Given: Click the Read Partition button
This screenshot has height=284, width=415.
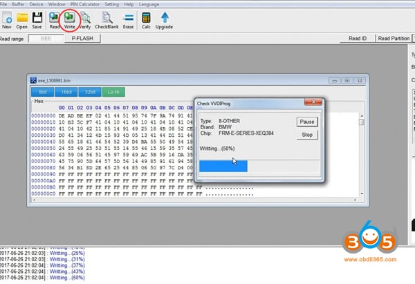Looking at the screenshot, I should pos(394,39).
